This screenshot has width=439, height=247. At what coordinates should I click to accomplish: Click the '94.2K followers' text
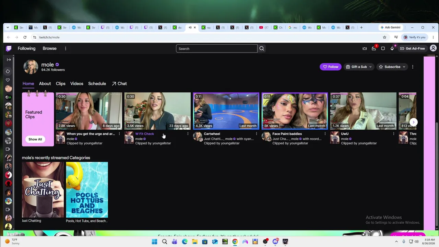tap(53, 70)
